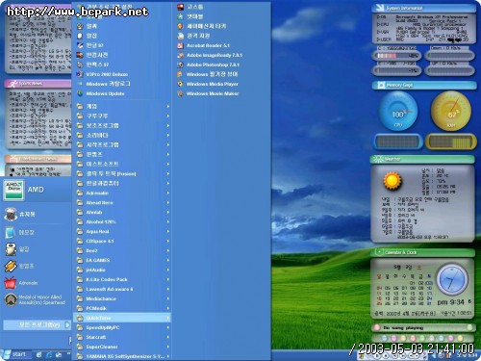481x361 pixels.
Task: Expand the highlighted QuickTime submenu arrow
Action: point(168,318)
